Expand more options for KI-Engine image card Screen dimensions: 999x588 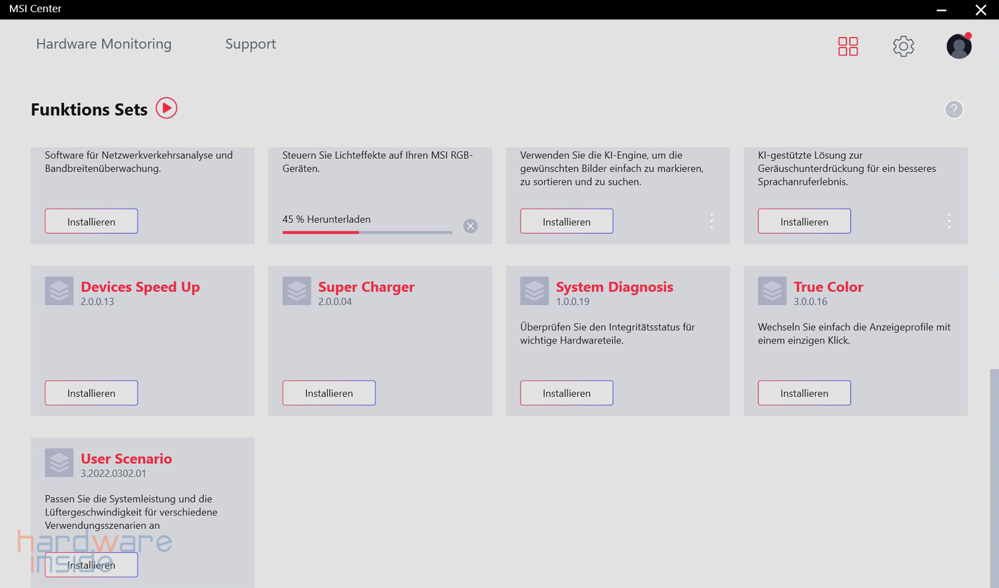(x=711, y=221)
